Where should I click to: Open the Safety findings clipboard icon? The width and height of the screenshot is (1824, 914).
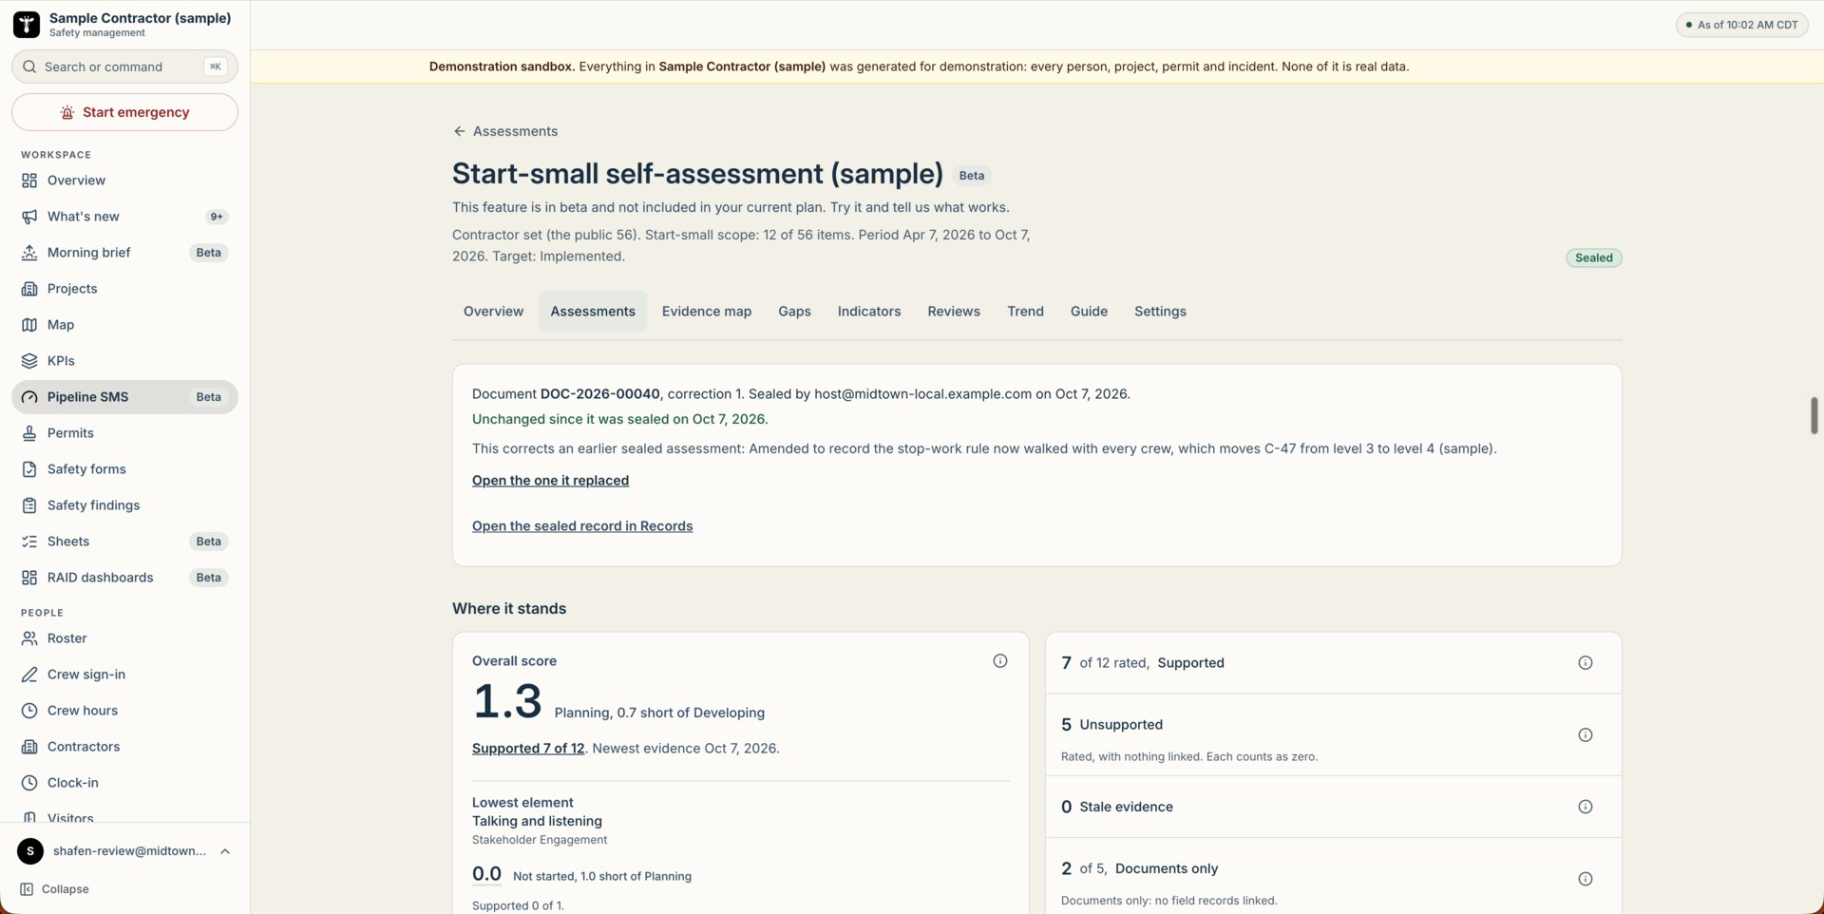(29, 505)
